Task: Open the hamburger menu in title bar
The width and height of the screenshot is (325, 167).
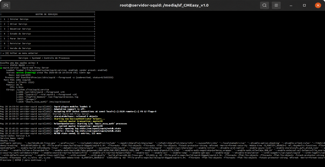Action: point(276,5)
